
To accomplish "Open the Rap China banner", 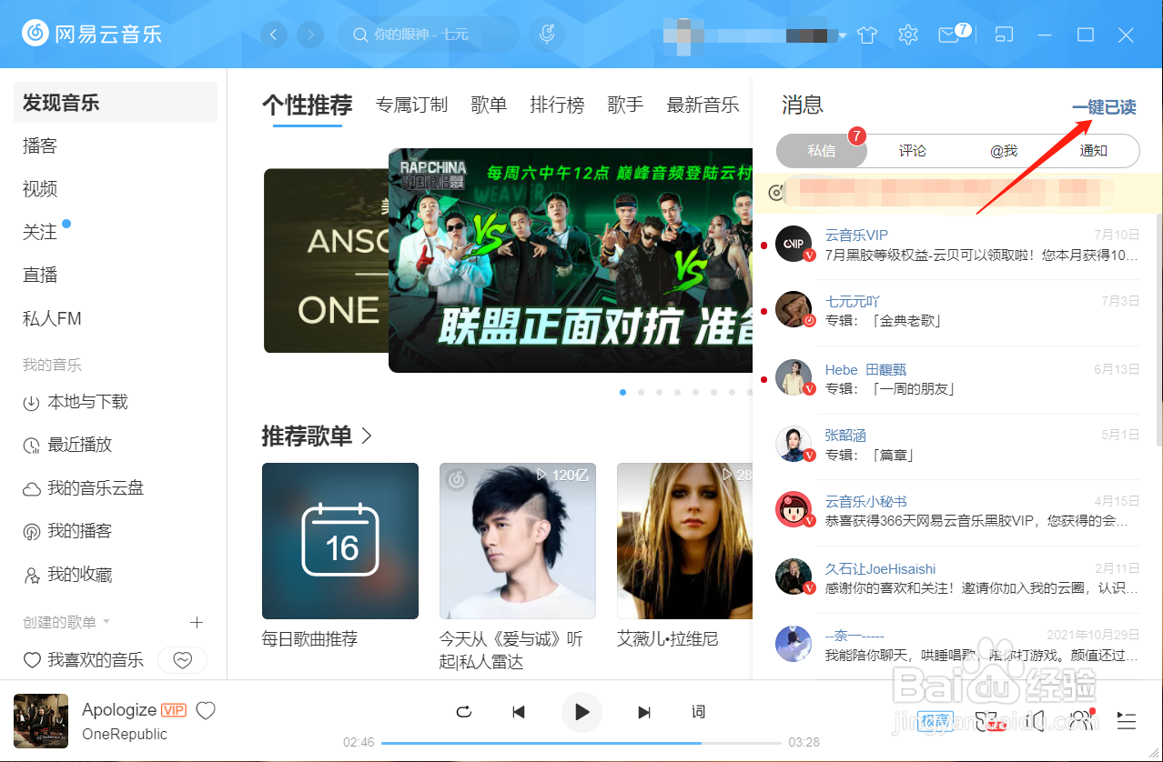I will click(571, 261).
